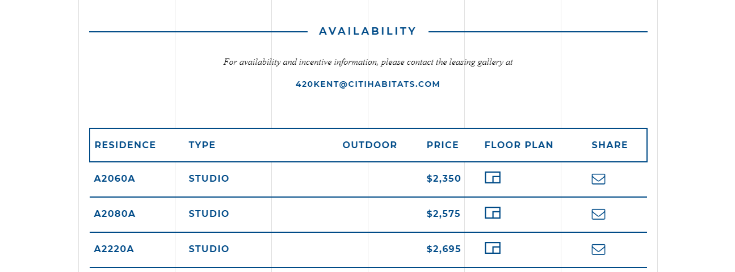Viewport: 735px width, 272px height.
Task: Select residence A2080A name
Action: (x=115, y=214)
